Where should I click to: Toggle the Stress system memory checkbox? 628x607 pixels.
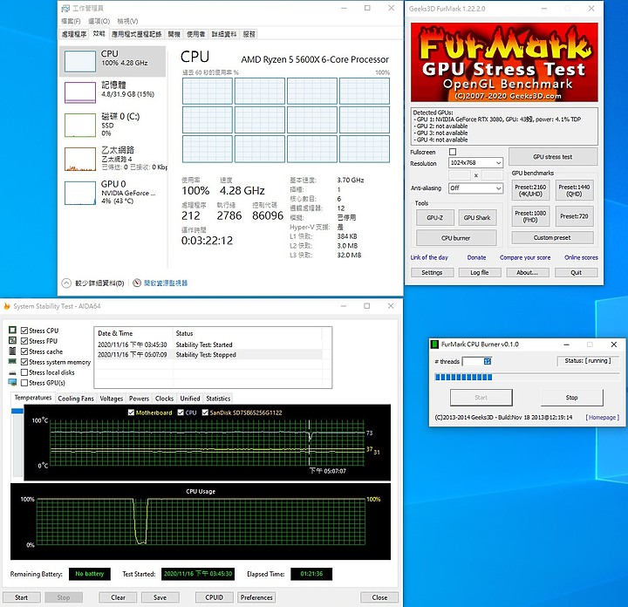point(24,362)
